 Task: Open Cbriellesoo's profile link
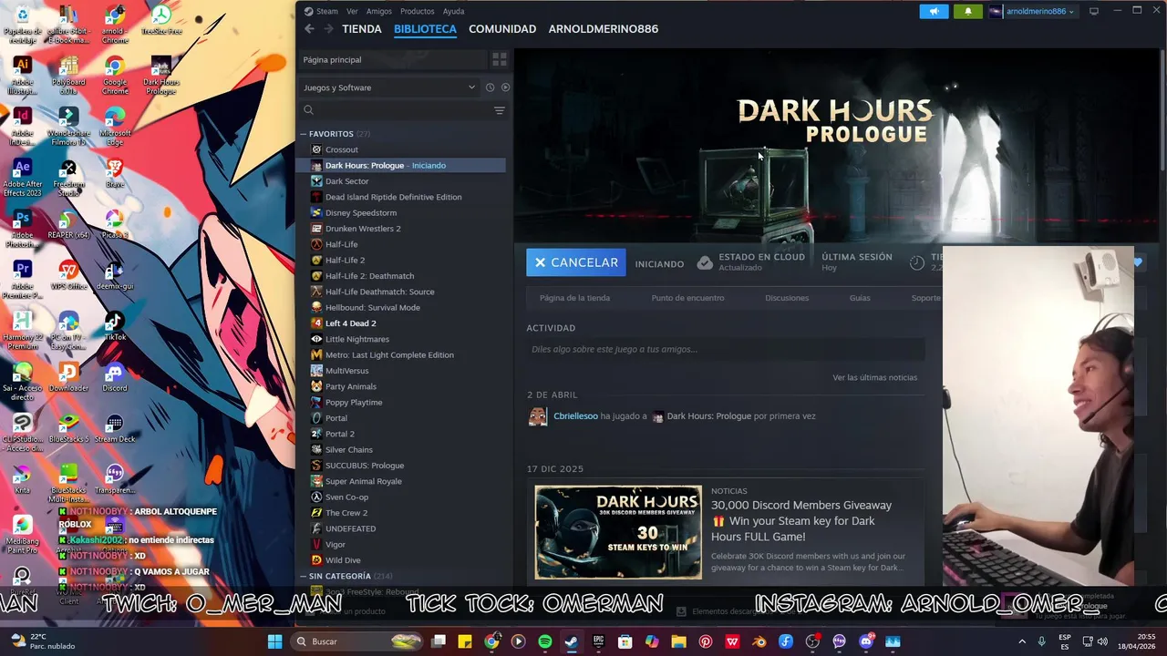[x=575, y=416]
